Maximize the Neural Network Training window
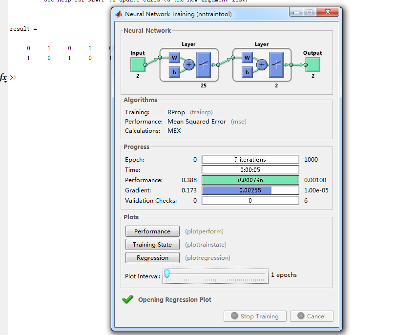415x335 pixels. click(310, 12)
